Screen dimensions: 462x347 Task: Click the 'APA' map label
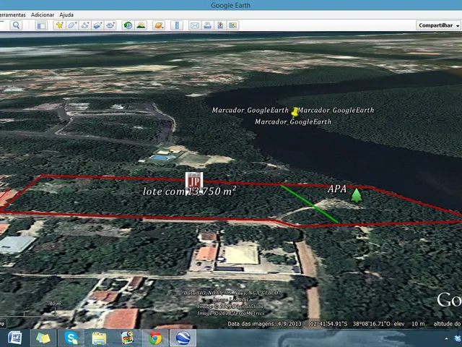click(337, 189)
